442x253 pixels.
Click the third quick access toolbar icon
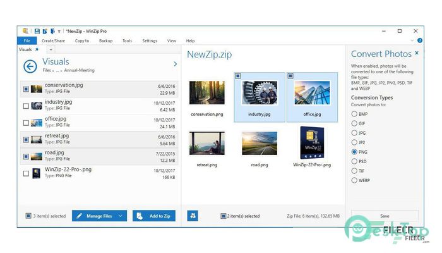point(52,31)
